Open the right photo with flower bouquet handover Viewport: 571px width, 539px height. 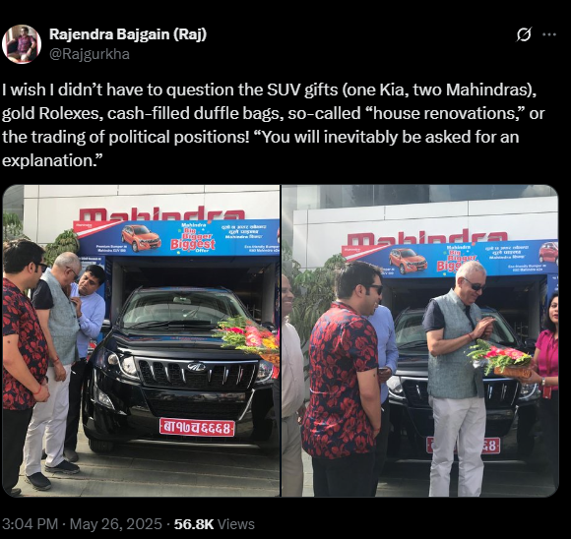pos(419,340)
